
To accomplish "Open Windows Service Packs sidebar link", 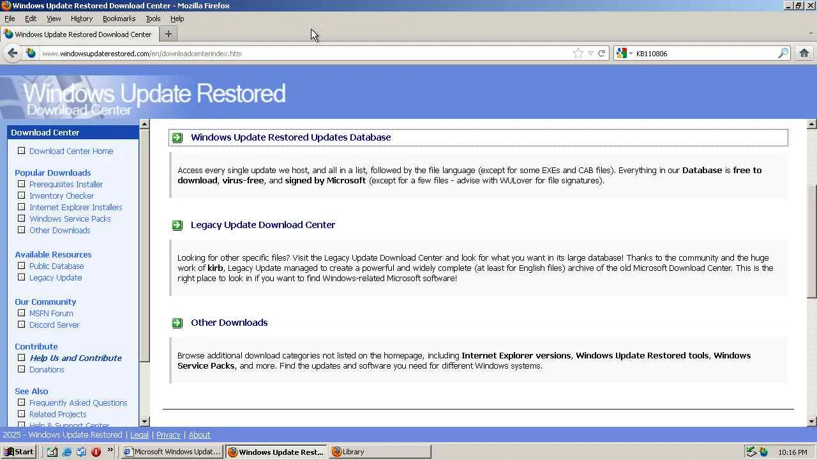I will click(70, 219).
